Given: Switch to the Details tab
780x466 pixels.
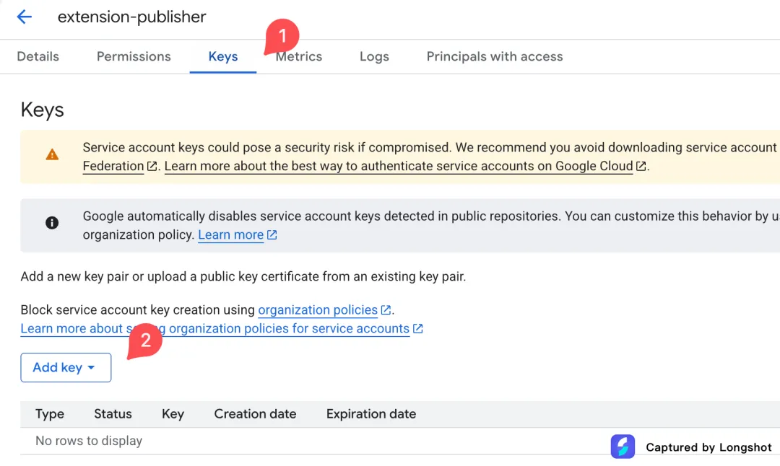Looking at the screenshot, I should pyautogui.click(x=38, y=57).
